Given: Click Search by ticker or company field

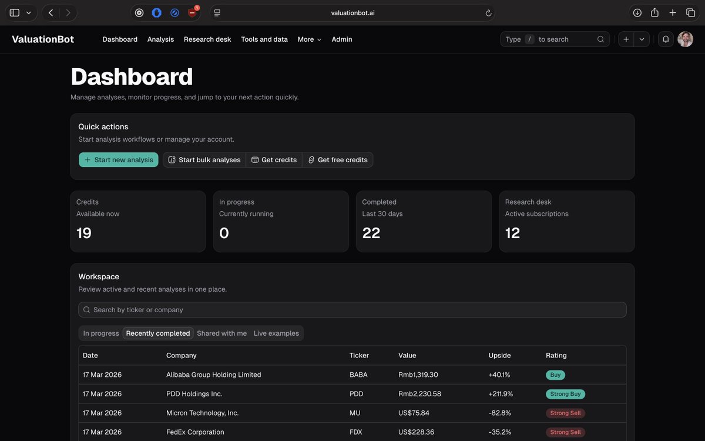Looking at the screenshot, I should [x=352, y=310].
